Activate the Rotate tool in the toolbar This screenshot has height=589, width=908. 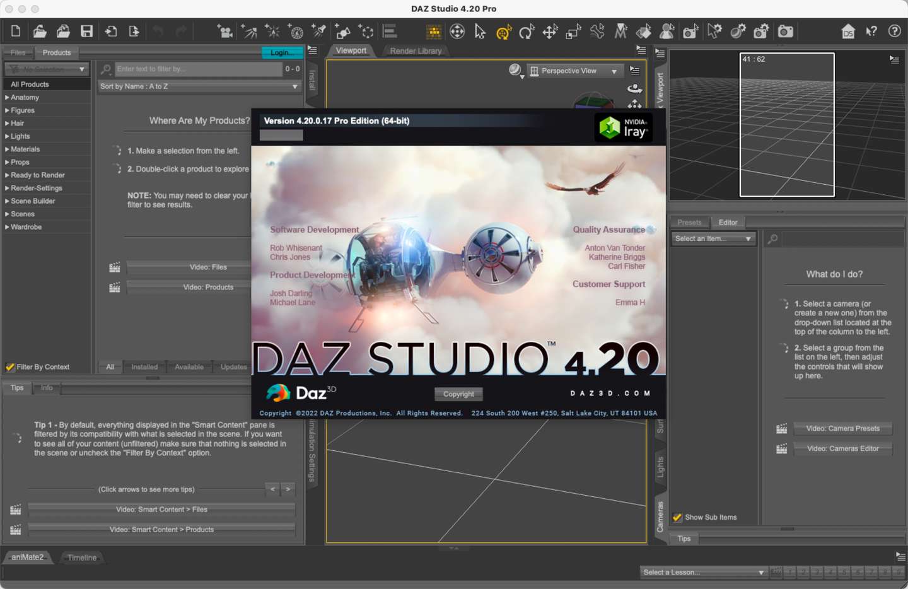point(527,32)
